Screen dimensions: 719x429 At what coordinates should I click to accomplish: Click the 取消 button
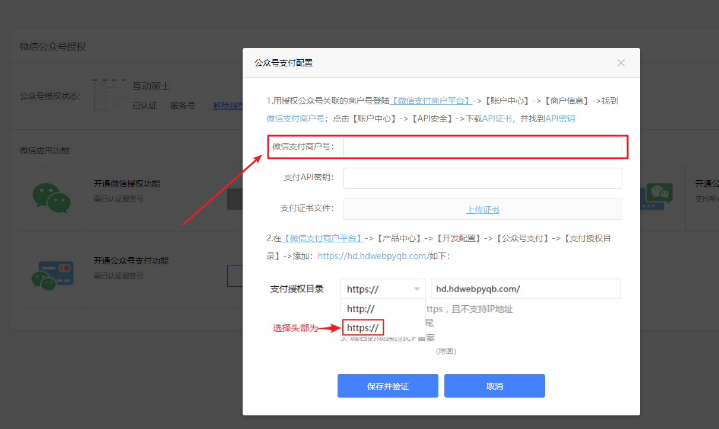point(495,386)
